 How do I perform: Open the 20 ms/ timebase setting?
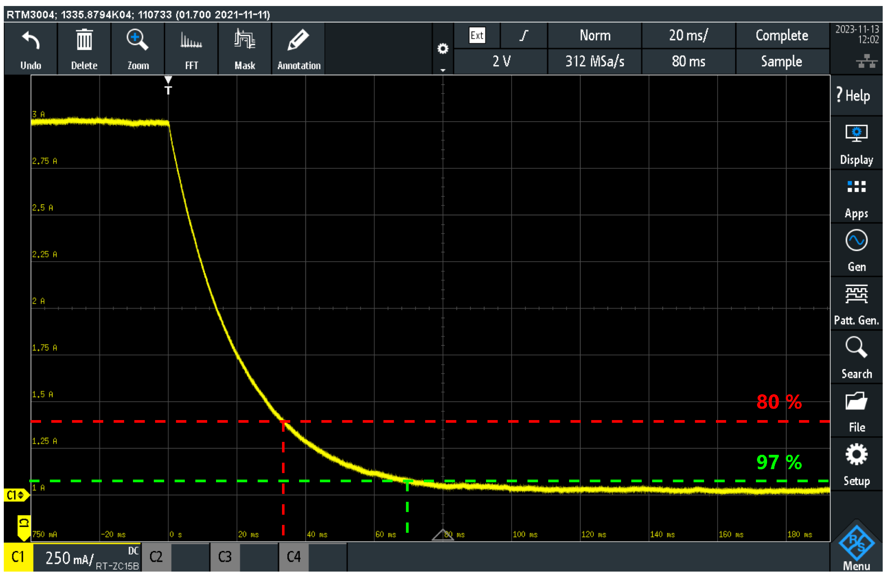[x=688, y=35]
